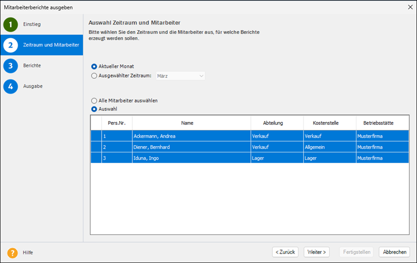Click the row selector of Diener row

[96, 147]
